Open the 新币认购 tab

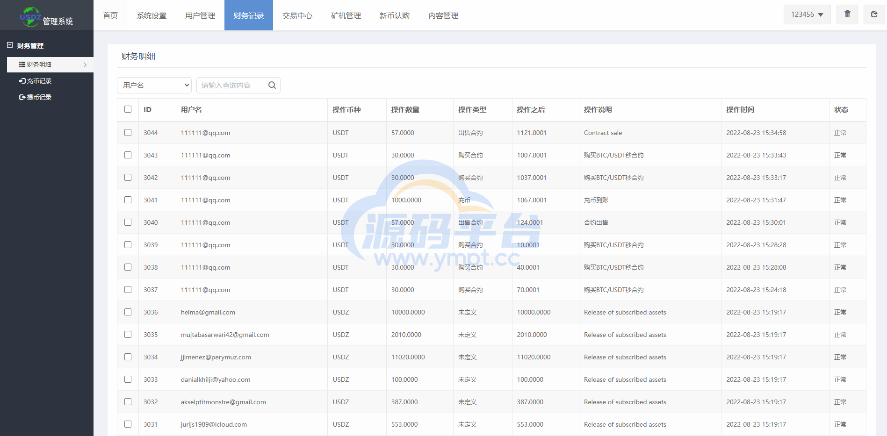point(395,15)
